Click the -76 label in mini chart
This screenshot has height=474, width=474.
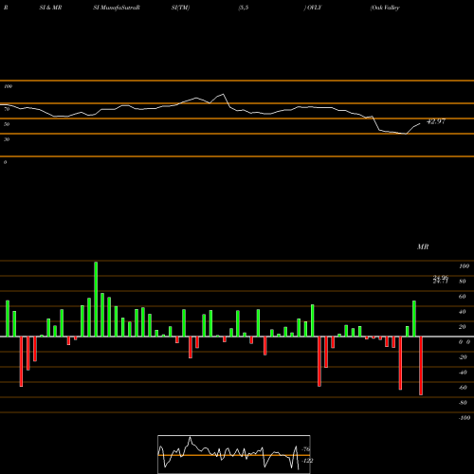306,449
